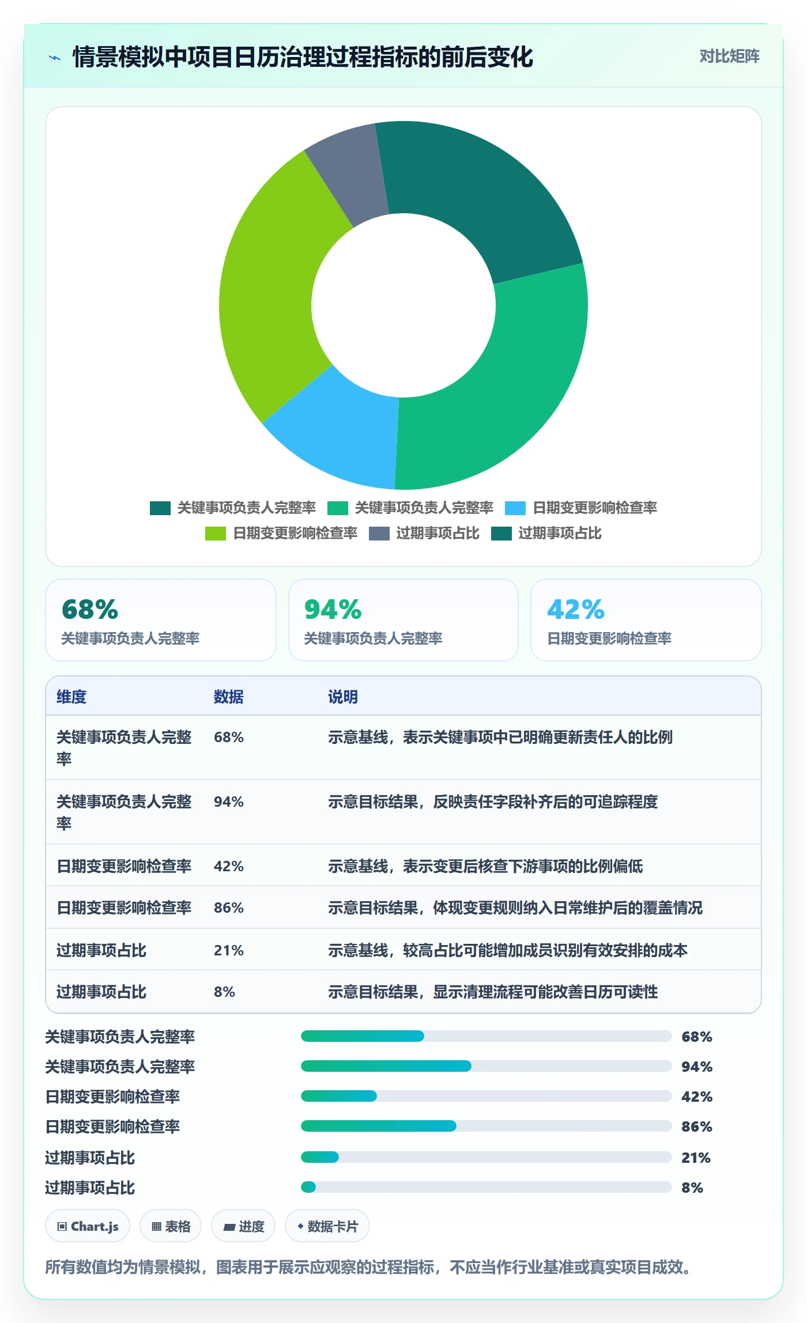Screen dimensions: 807x1323
Task: Click the 维度 column header
Action: click(x=71, y=697)
